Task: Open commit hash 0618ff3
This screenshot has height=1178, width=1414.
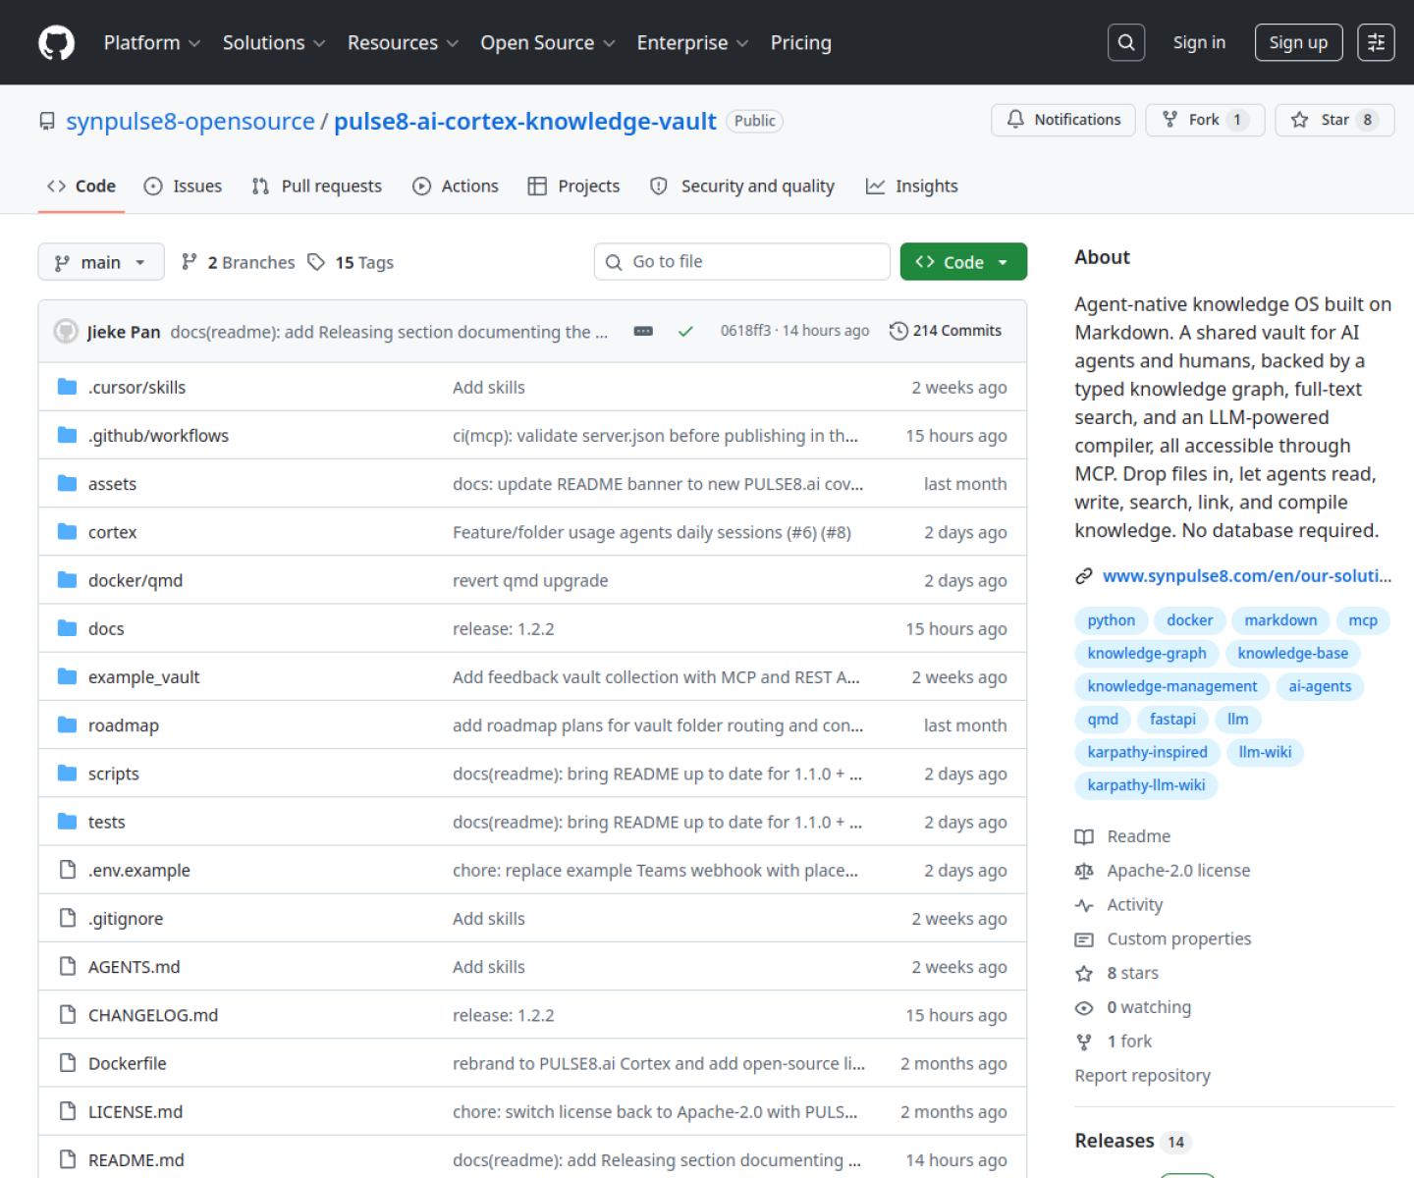Action: 745,331
